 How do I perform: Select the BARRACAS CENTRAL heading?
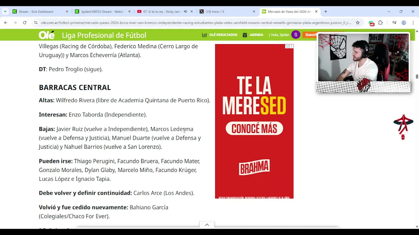[75, 87]
